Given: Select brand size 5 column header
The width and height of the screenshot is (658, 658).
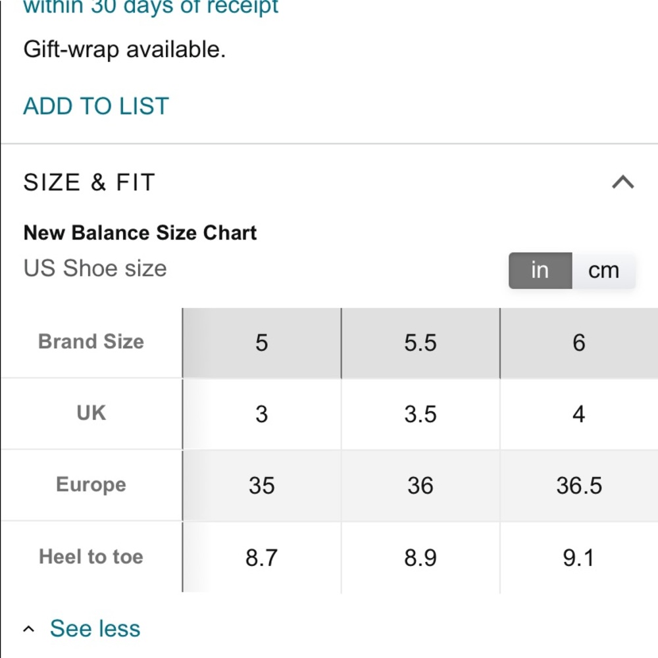Looking at the screenshot, I should [262, 342].
